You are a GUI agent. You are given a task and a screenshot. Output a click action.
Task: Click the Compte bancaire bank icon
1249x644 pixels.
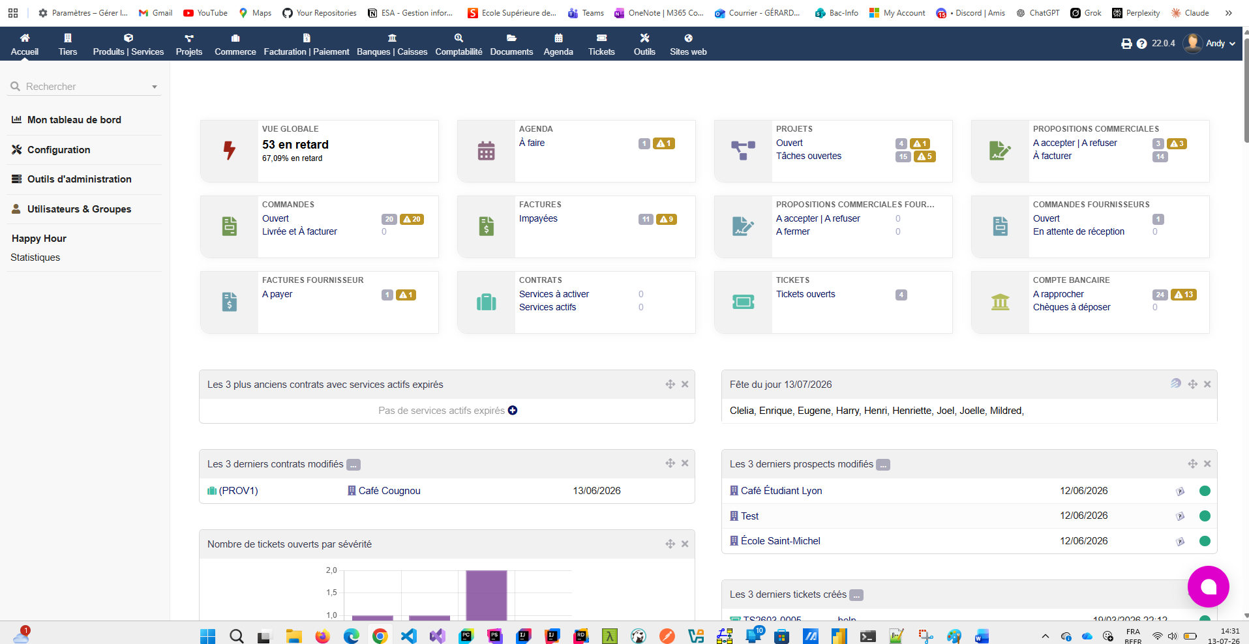(x=1000, y=302)
